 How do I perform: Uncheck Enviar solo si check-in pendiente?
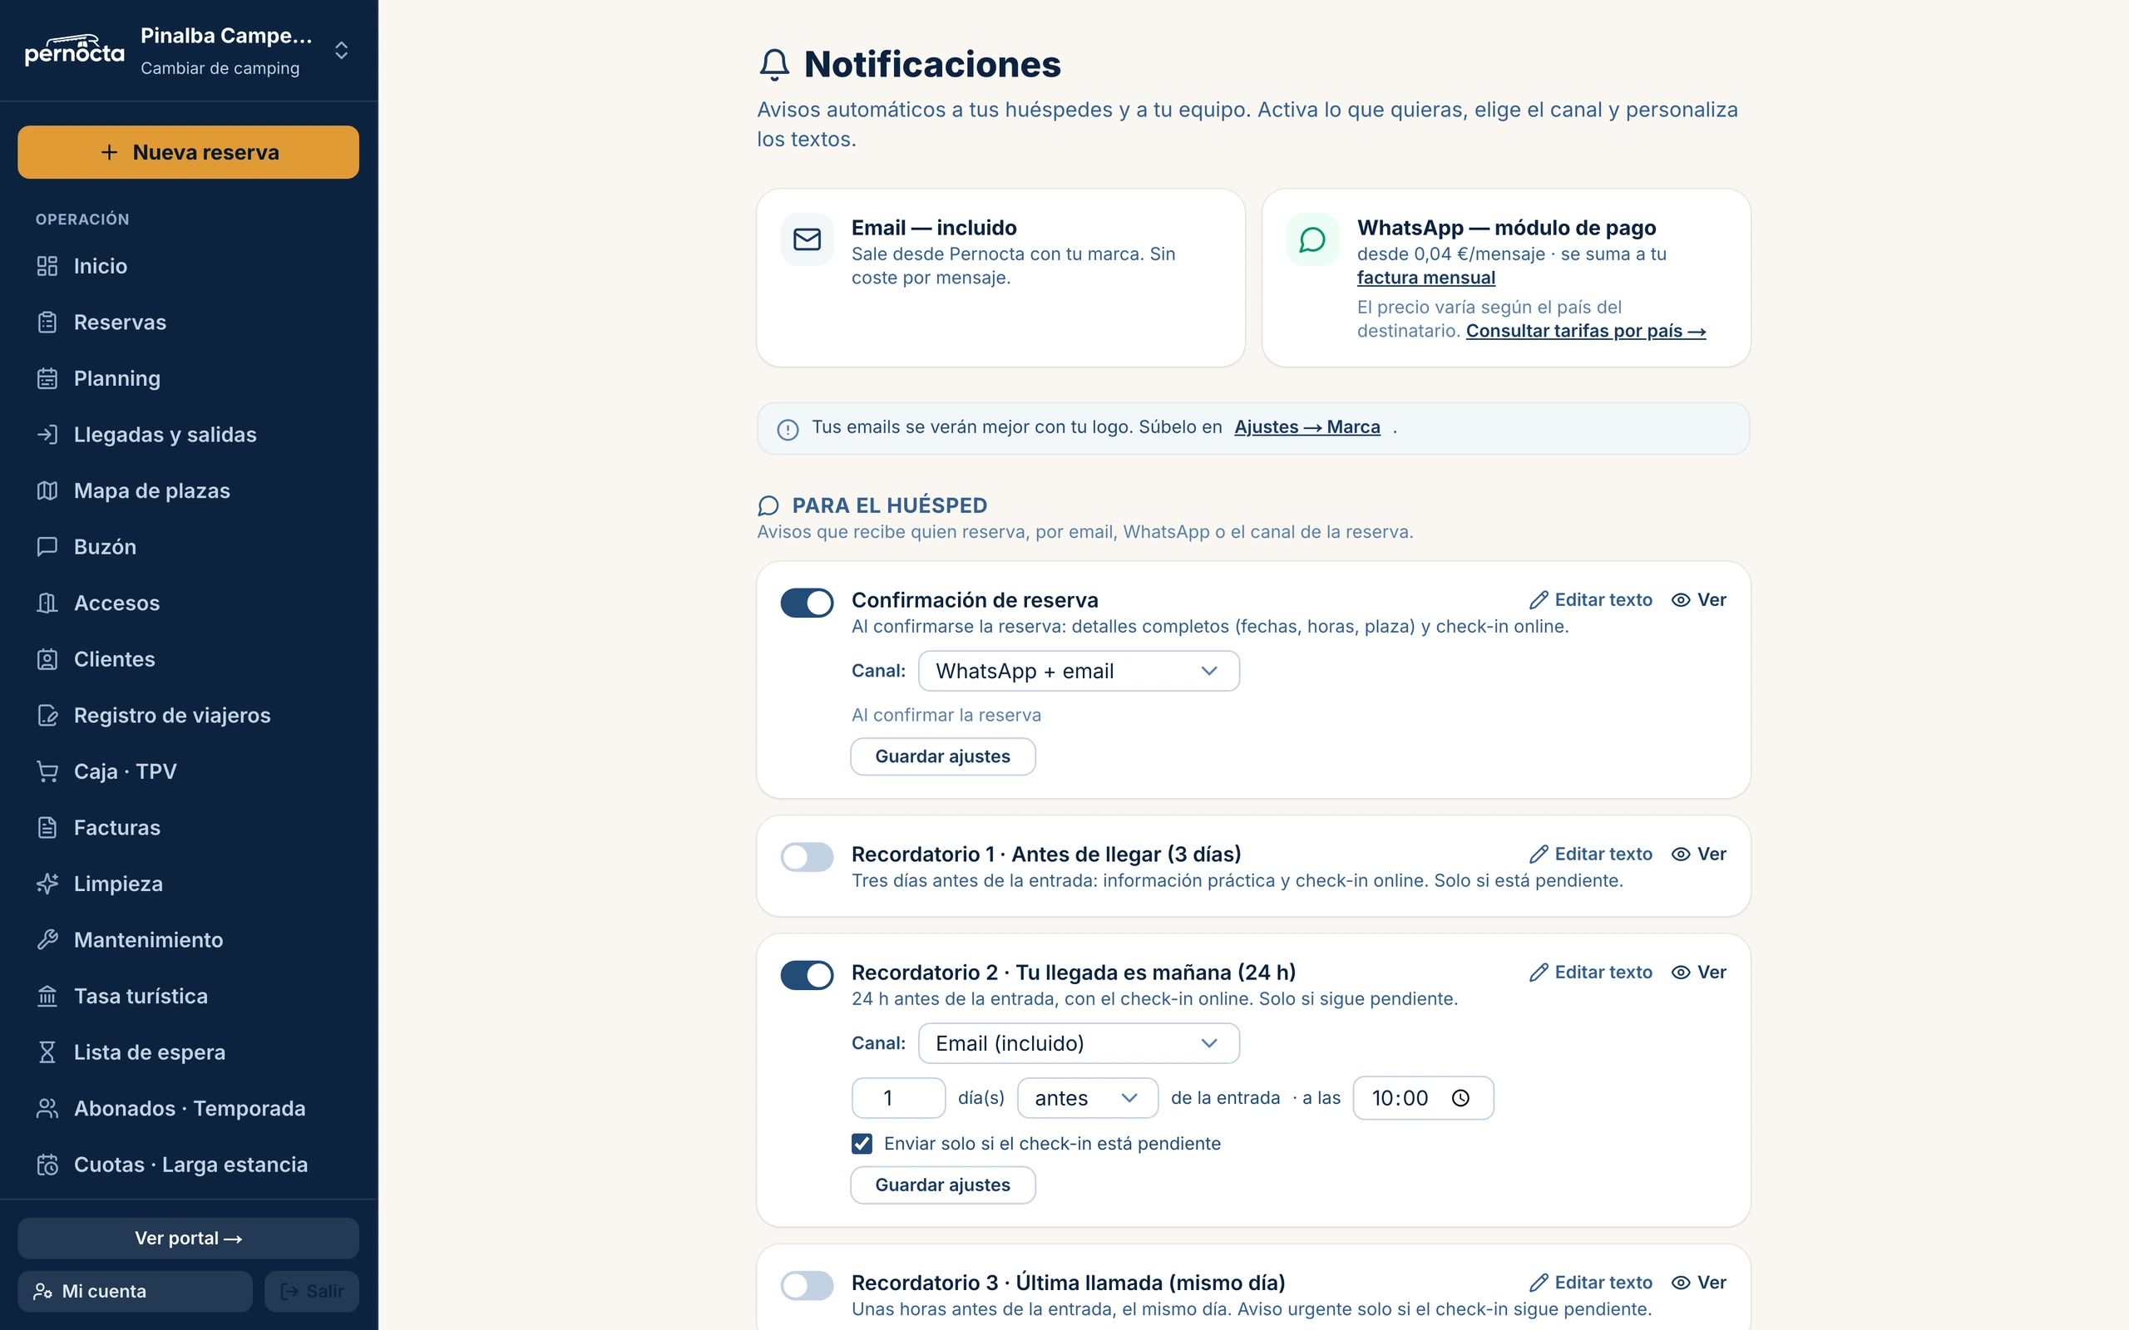point(862,1144)
